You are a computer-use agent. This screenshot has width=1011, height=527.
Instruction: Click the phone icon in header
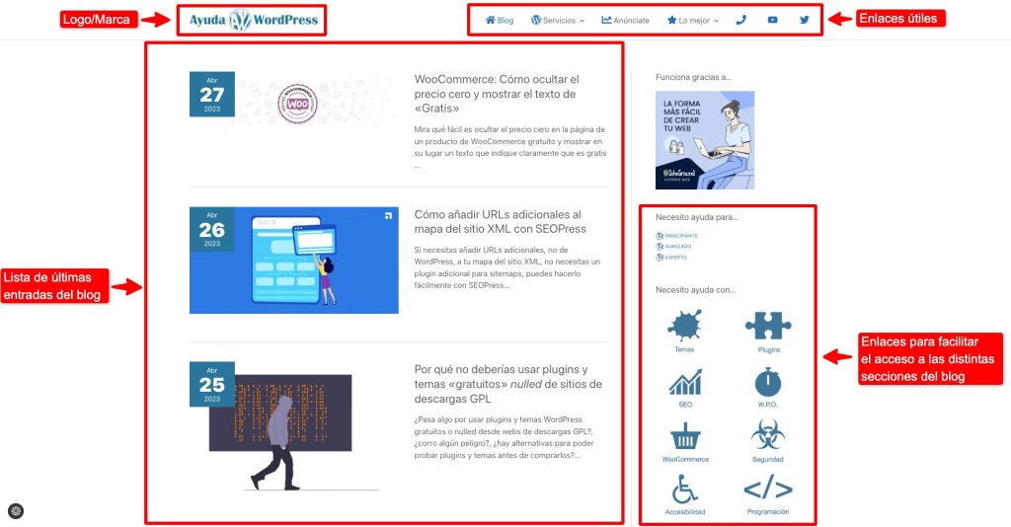click(x=740, y=20)
